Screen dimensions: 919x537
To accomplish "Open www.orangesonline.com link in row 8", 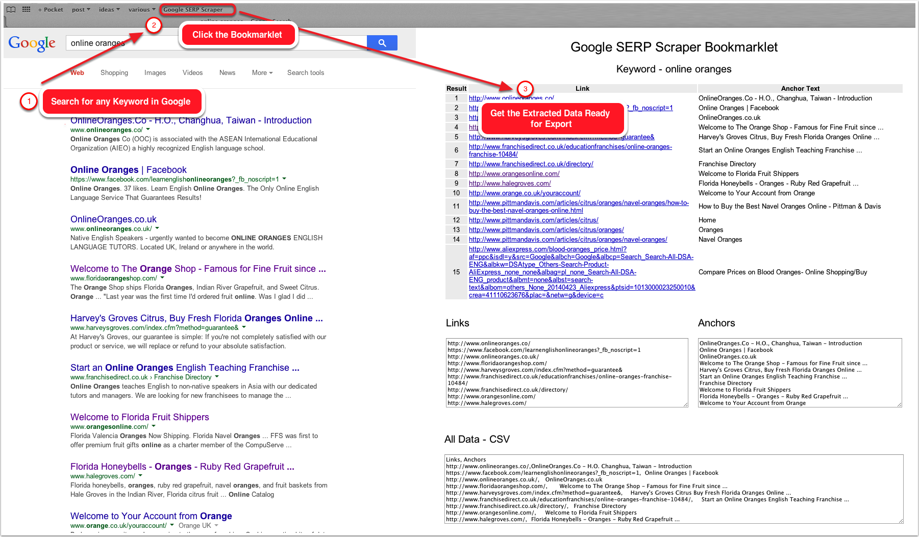I will (x=514, y=173).
